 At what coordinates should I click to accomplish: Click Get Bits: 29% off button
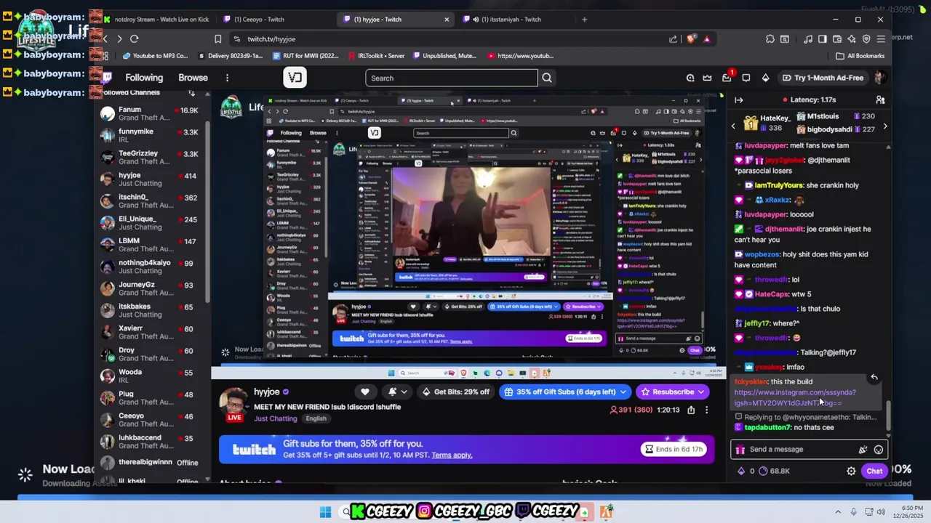pyautogui.click(x=455, y=392)
